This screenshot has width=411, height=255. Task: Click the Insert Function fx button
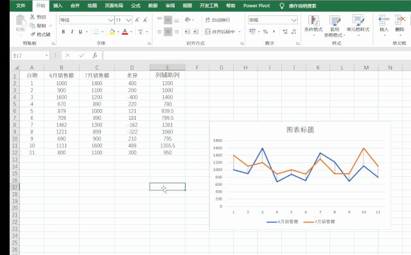pyautogui.click(x=95, y=55)
